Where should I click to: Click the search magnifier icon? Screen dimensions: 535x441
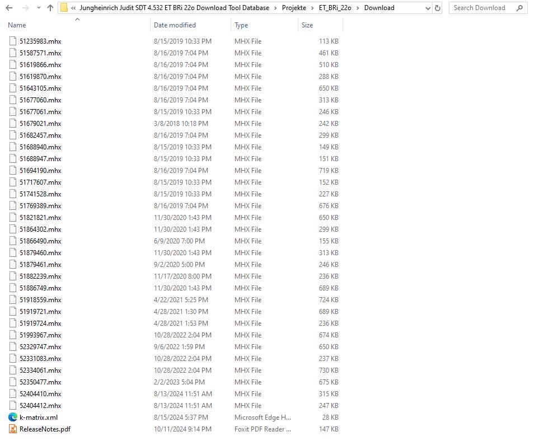(519, 8)
